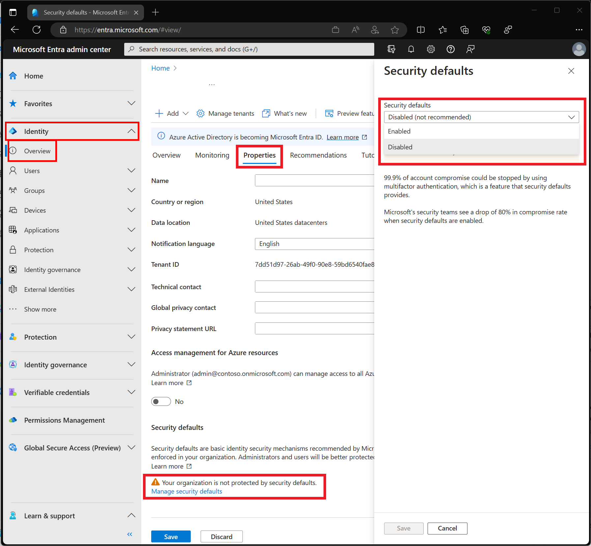Refresh the browser page
591x546 pixels.
pyautogui.click(x=37, y=30)
